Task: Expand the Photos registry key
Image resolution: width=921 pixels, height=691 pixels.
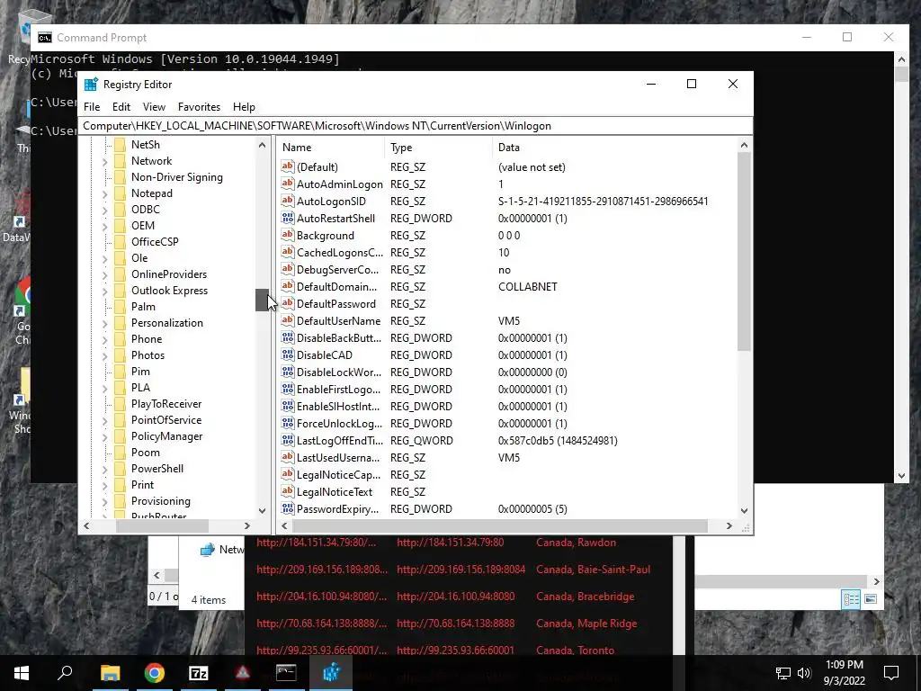Action: (104, 355)
